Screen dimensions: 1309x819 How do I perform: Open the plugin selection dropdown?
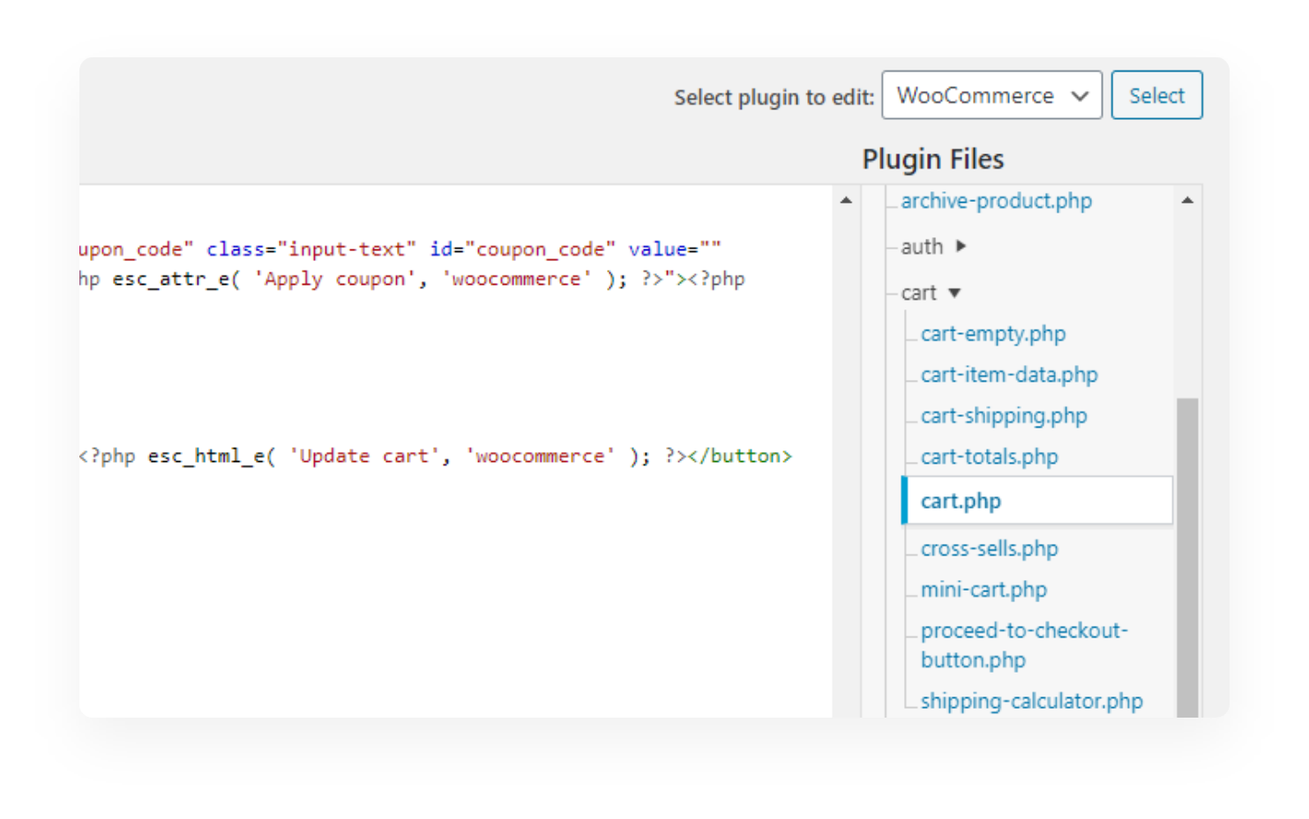(x=991, y=95)
